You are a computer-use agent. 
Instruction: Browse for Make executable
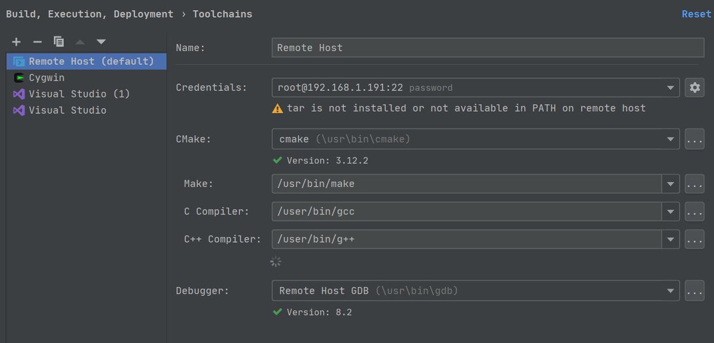tap(694, 184)
